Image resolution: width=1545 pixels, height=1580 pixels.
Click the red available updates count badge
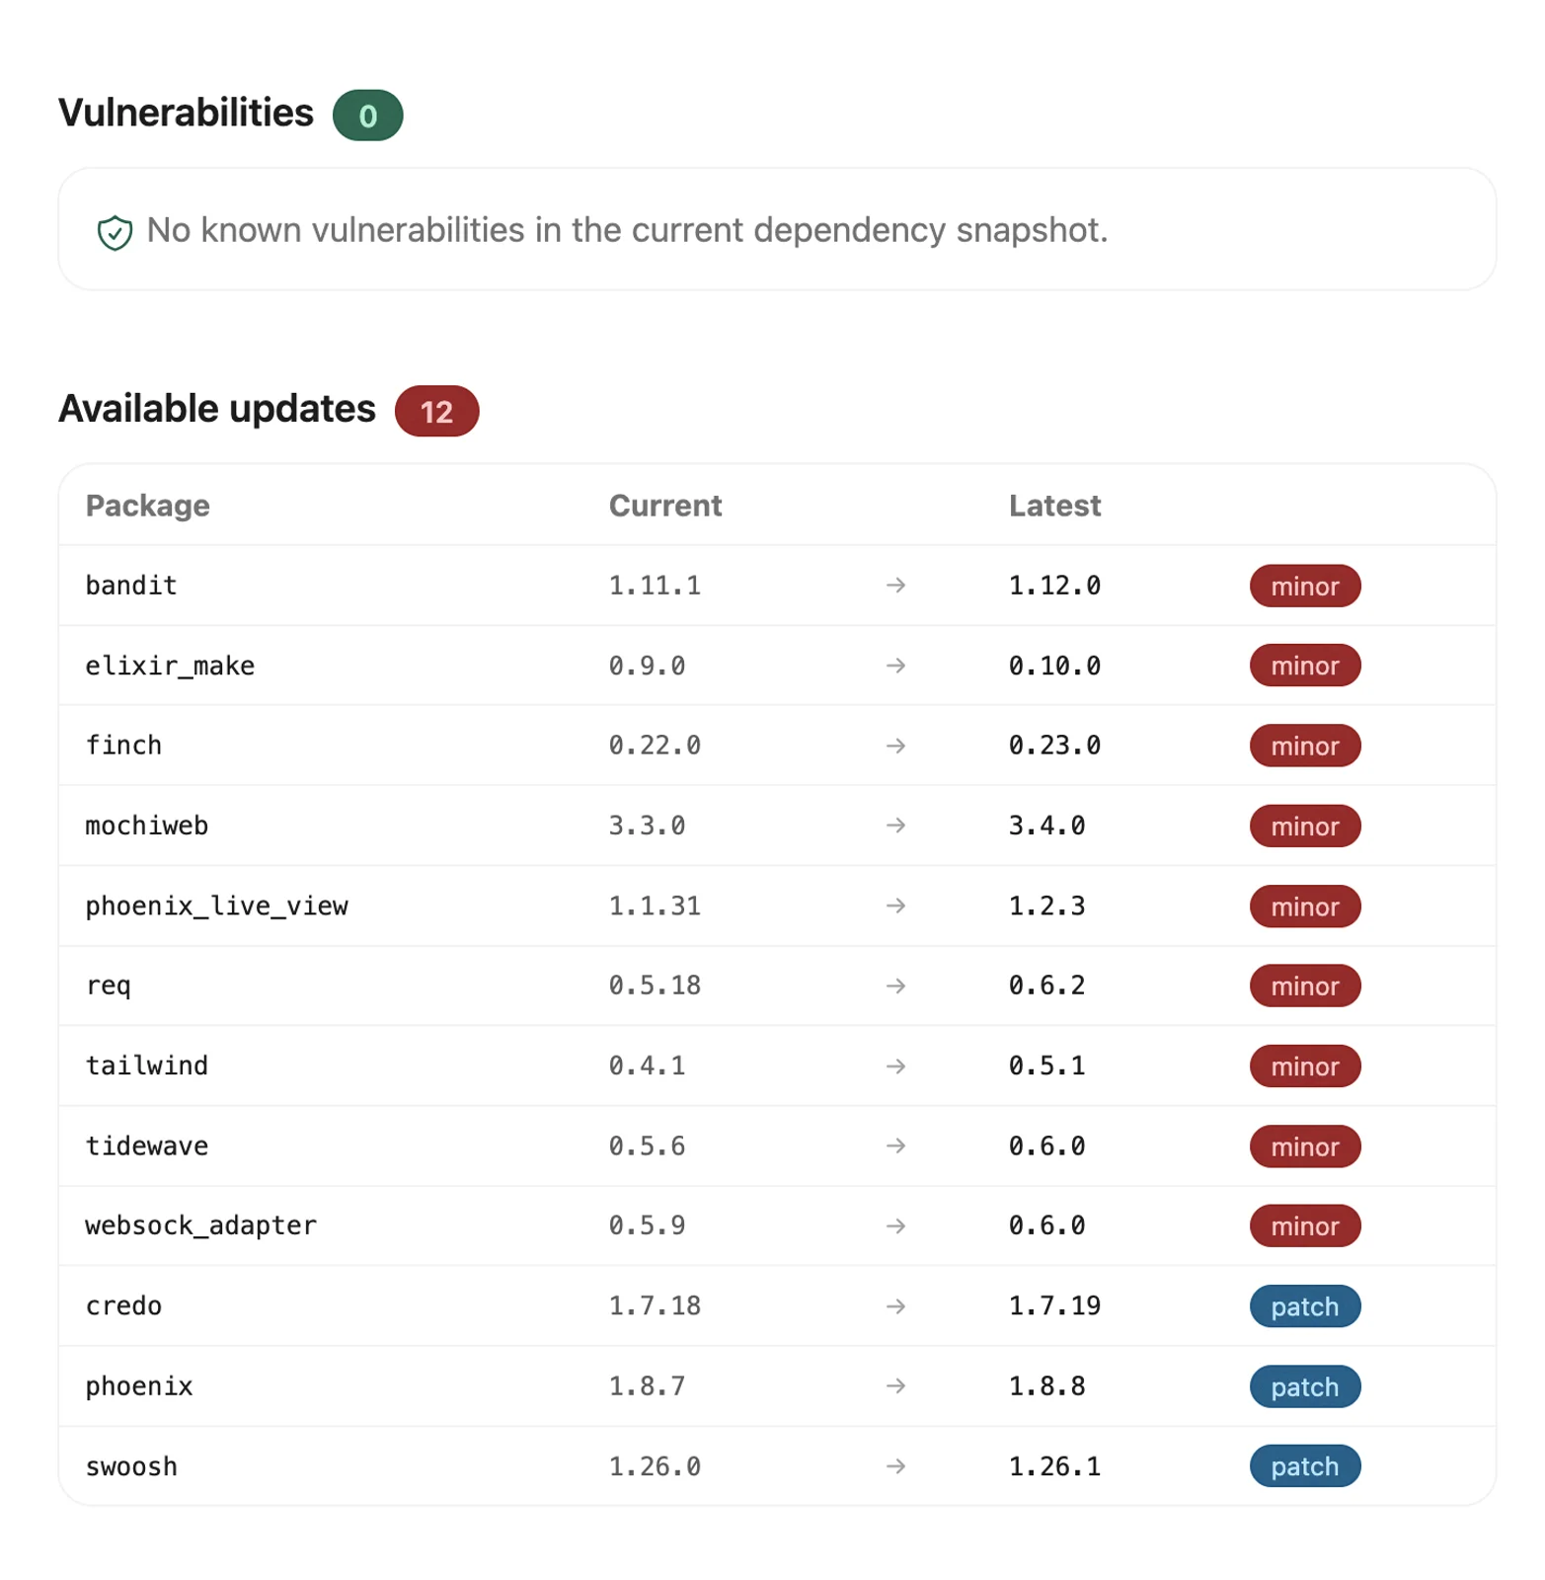pyautogui.click(x=436, y=411)
